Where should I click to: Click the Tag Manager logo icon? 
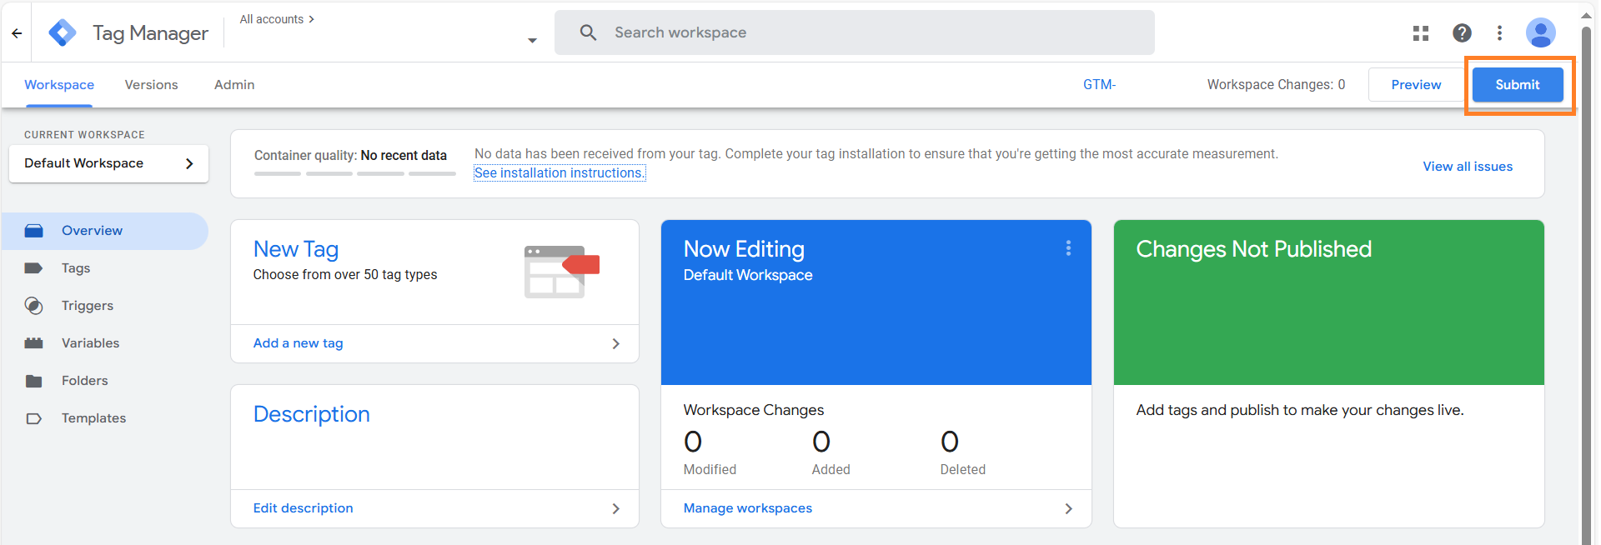[x=63, y=33]
